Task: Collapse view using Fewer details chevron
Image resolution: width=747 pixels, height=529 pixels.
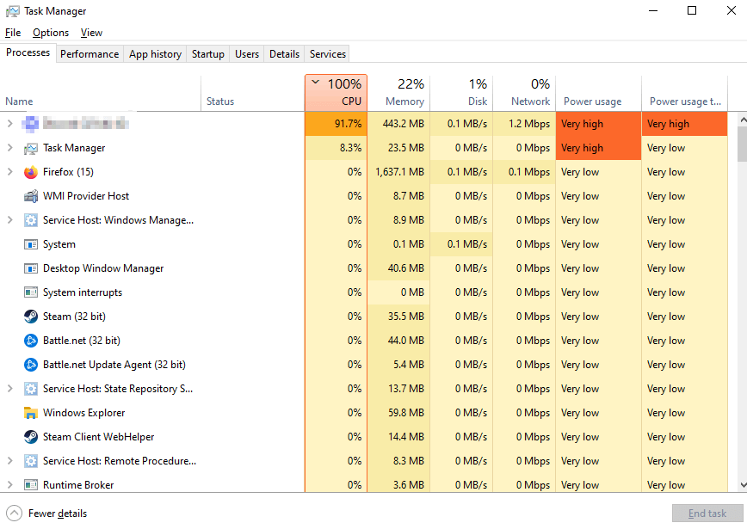Action: pos(15,514)
